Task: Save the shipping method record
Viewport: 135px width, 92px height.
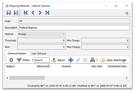Action: click(9, 13)
